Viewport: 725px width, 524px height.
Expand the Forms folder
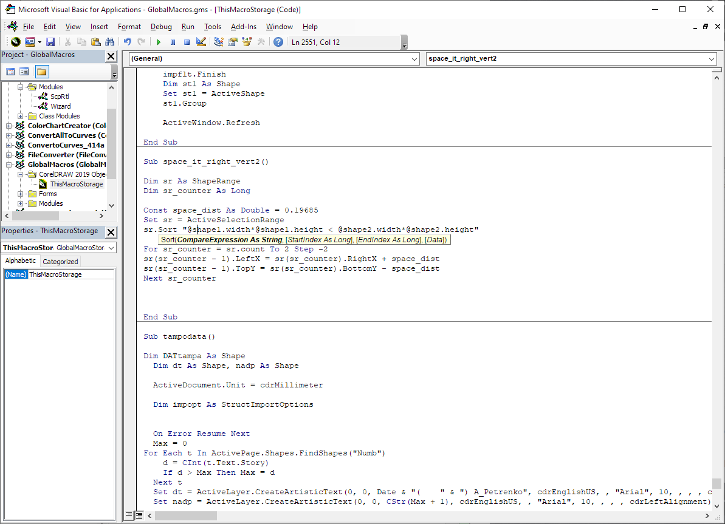click(x=20, y=194)
